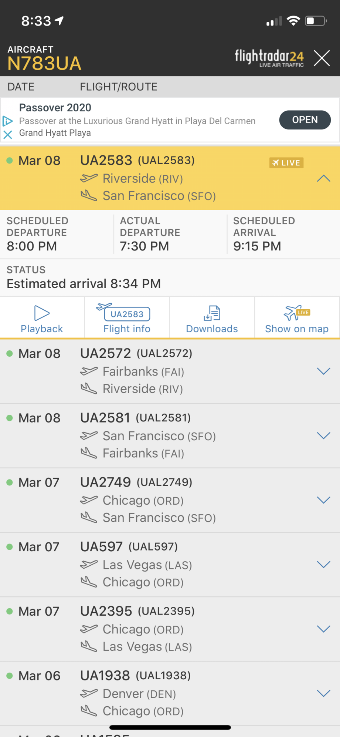The width and height of the screenshot is (340, 737).
Task: Tap the LIVE badge on UA2583
Action: 286,163
